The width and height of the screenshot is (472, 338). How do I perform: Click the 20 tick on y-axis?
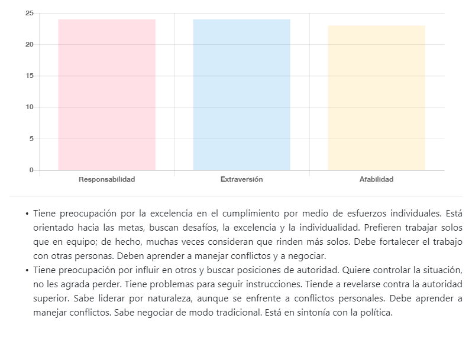click(x=30, y=44)
